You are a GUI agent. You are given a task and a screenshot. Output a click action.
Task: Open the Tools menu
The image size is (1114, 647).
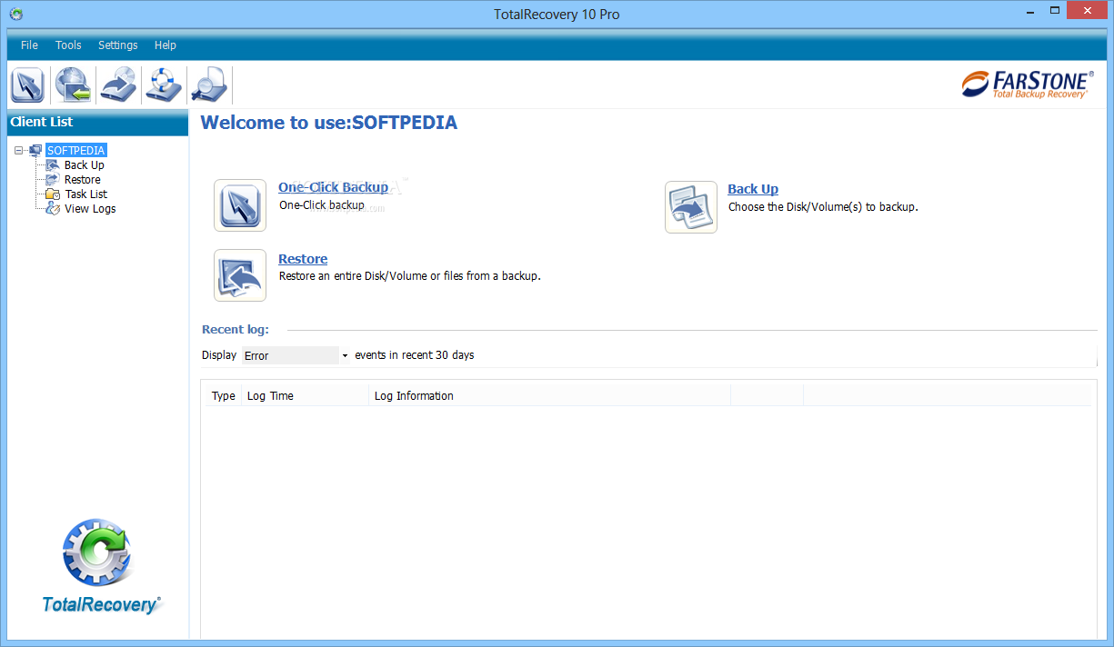point(68,45)
